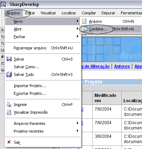Image resolution: width=142 pixels, height=149 pixels.
Task: Open the Arquivo menu
Action: click(13, 13)
